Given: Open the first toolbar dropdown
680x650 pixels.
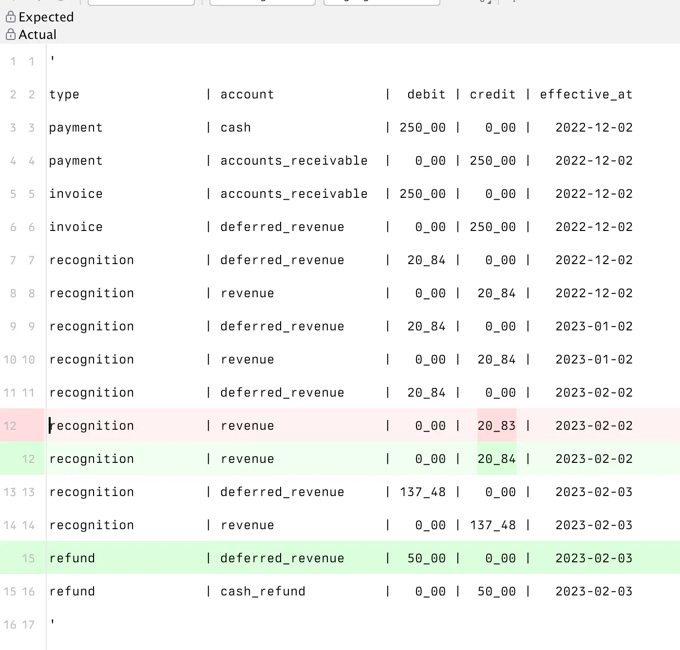Looking at the screenshot, I should pos(141,1).
